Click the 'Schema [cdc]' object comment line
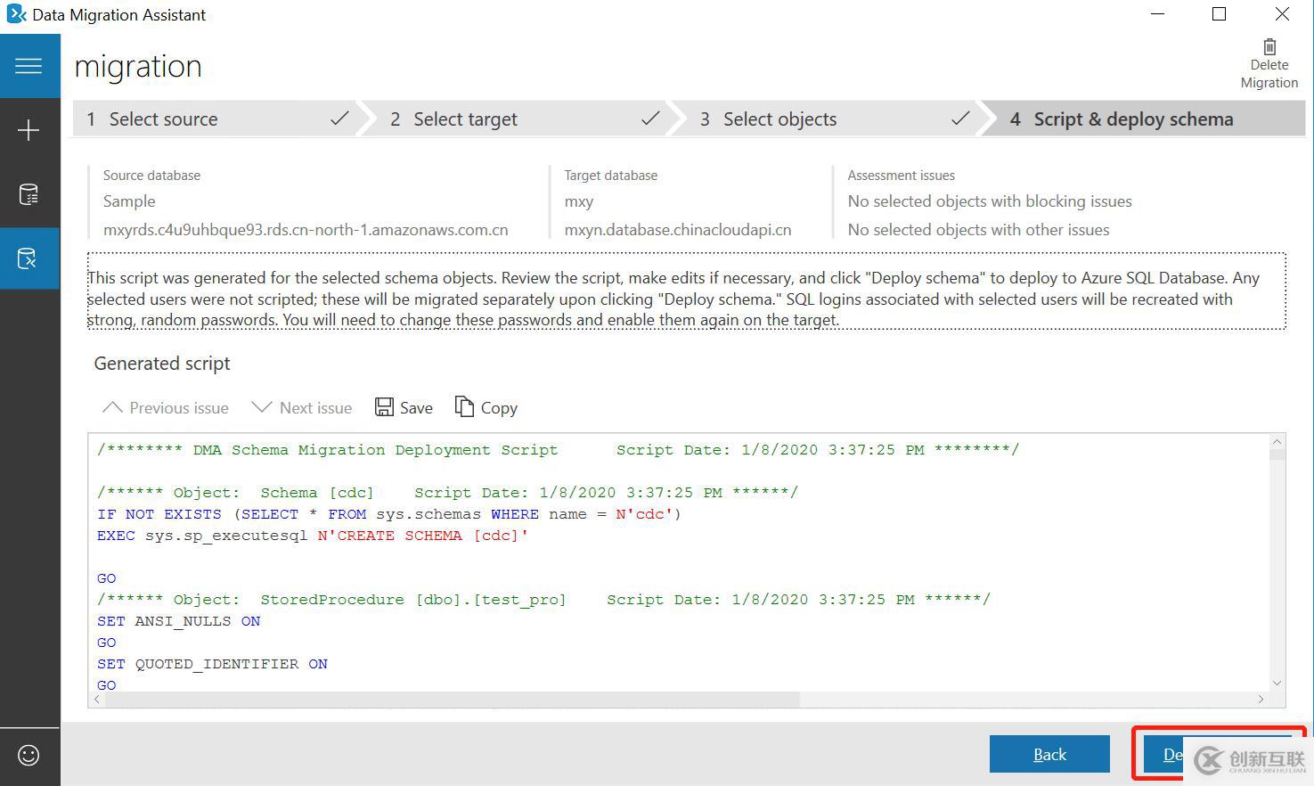This screenshot has width=1314, height=786. click(x=448, y=493)
